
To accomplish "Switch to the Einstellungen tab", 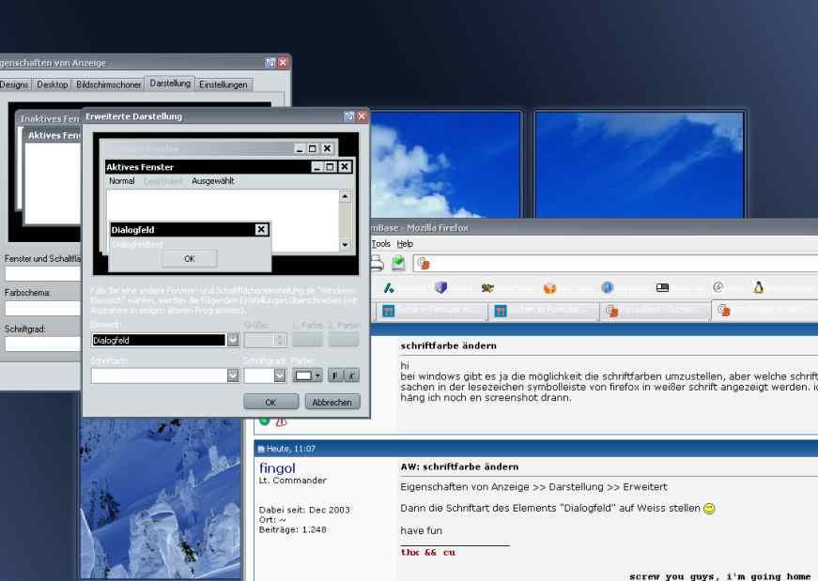I will pos(224,84).
